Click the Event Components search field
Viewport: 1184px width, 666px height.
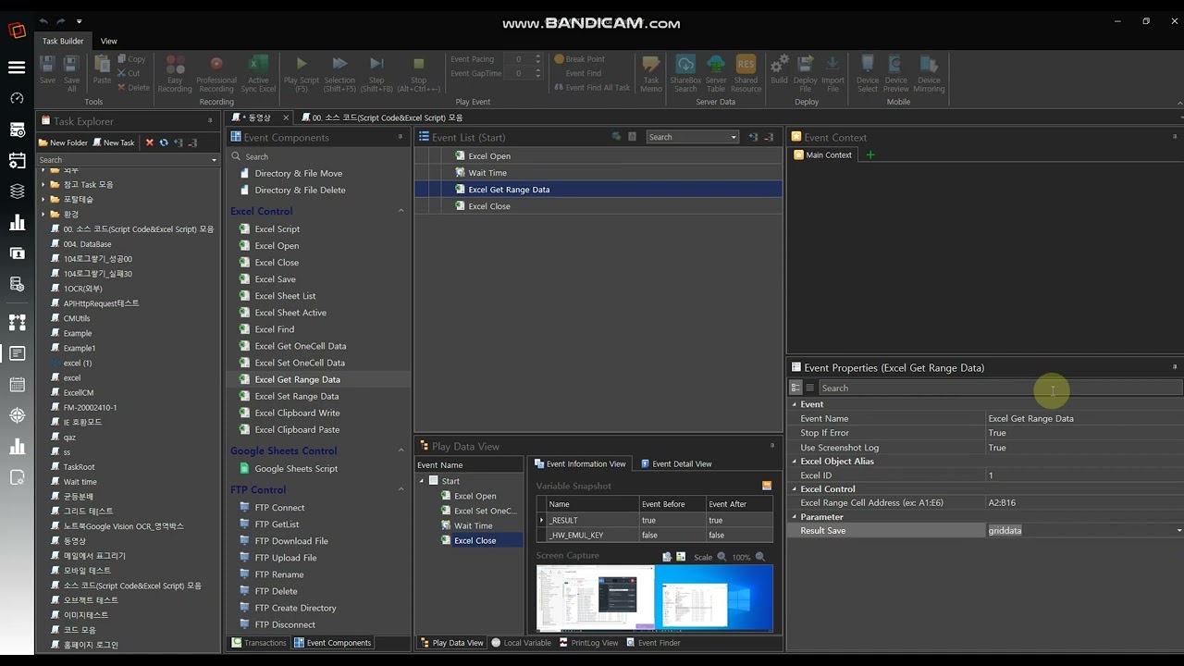click(317, 156)
